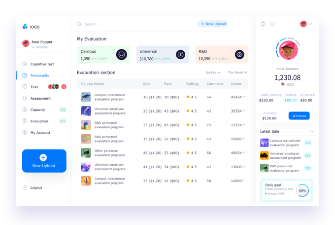Click the search magnifier icon
Viewport: 335px width, 225px height.
(79, 24)
